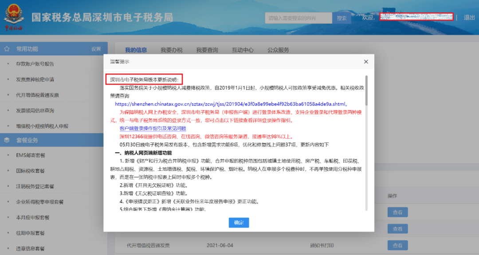
Task: Open 违章信息套餐 in the sidebar
Action: point(30,249)
